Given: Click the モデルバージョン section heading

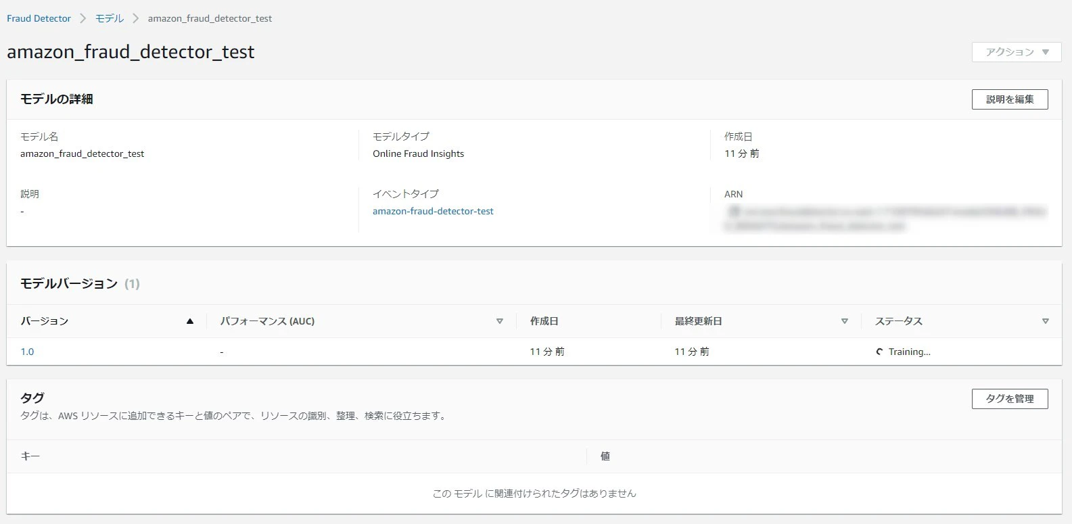Looking at the screenshot, I should point(69,284).
